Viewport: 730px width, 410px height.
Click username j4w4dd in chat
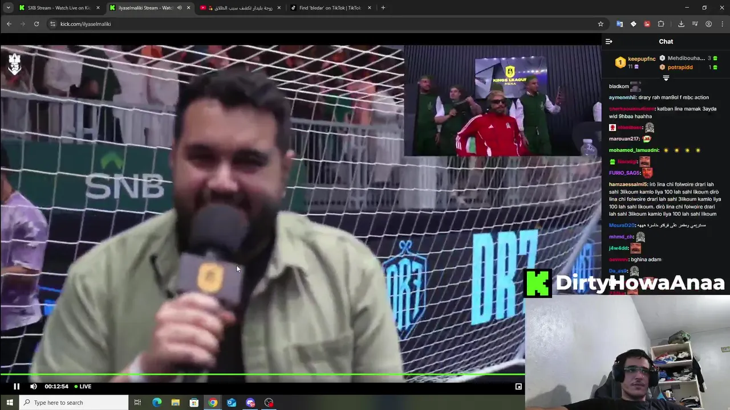pos(618,248)
